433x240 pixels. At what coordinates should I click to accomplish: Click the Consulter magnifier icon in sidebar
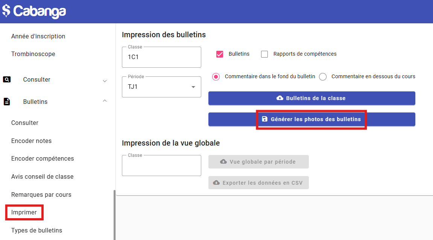coord(7,79)
